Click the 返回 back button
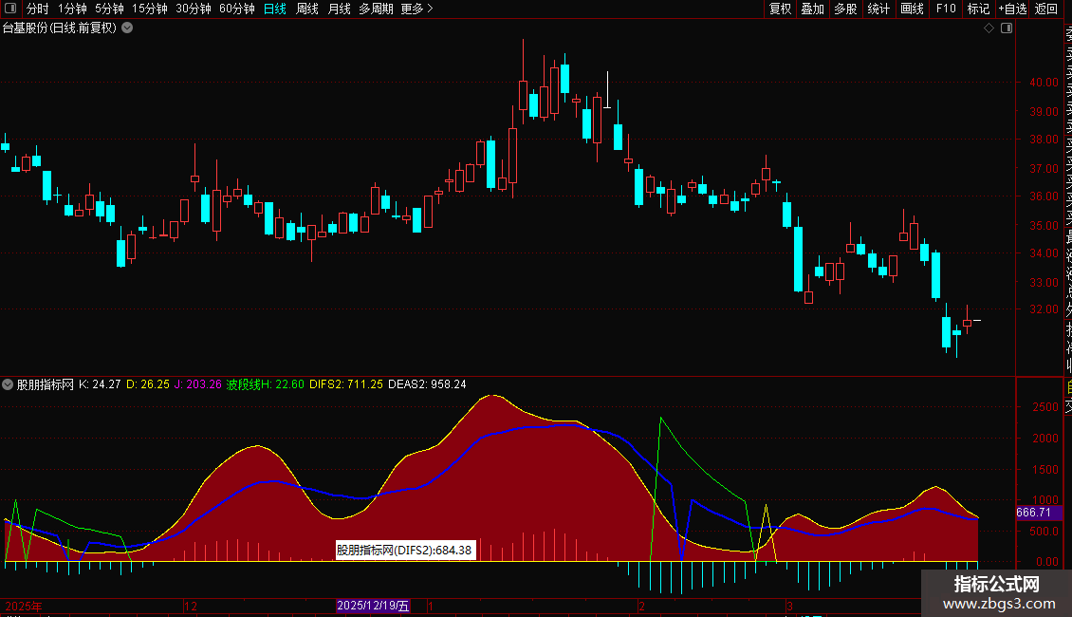The height and width of the screenshot is (617, 1072). pyautogui.click(x=1046, y=9)
